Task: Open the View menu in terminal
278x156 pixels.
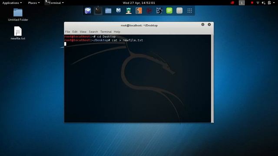Action: click(83, 32)
